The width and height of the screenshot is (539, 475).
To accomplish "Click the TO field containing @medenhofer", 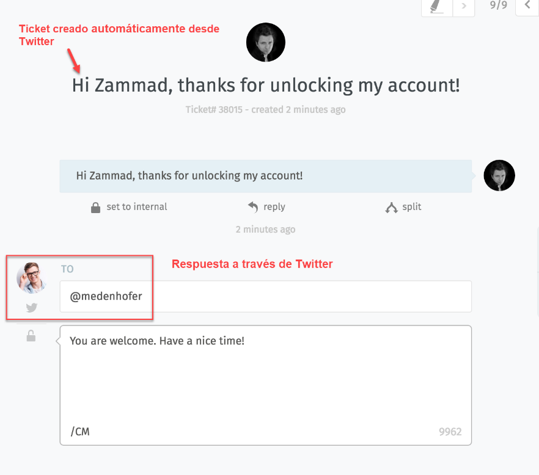I will 266,296.
